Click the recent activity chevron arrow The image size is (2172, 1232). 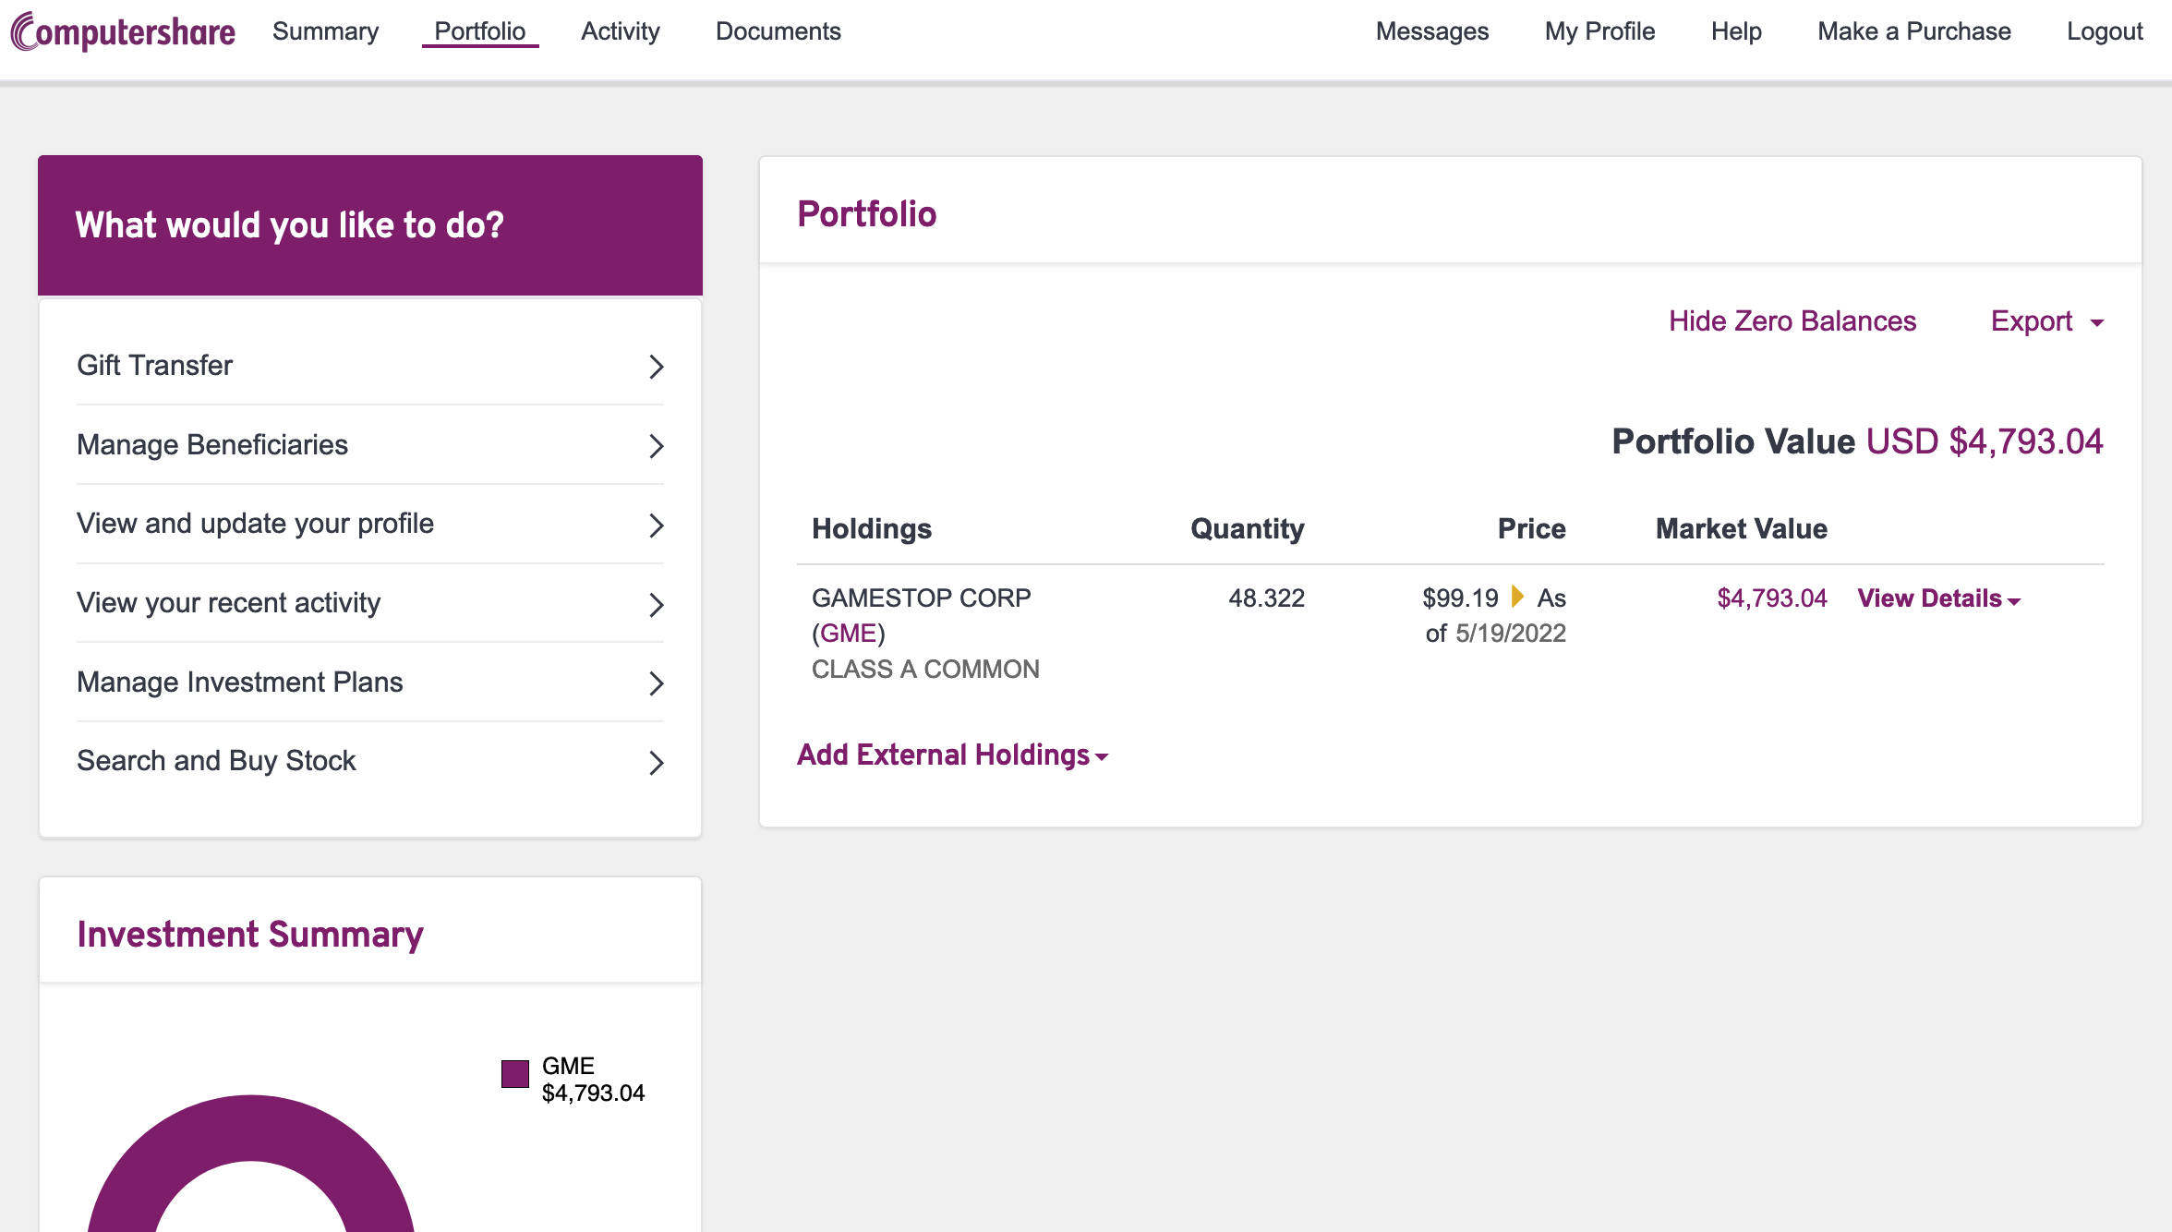click(656, 605)
